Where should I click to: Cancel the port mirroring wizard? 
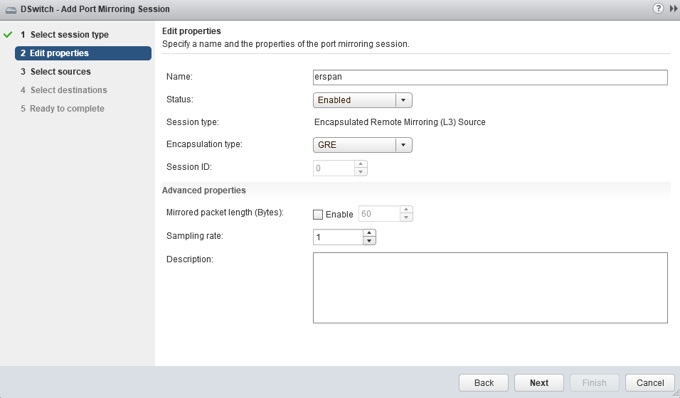point(650,382)
